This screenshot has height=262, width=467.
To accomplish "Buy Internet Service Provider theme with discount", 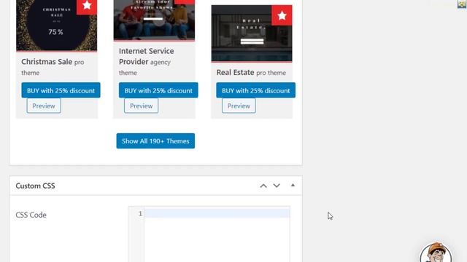I will [x=158, y=90].
